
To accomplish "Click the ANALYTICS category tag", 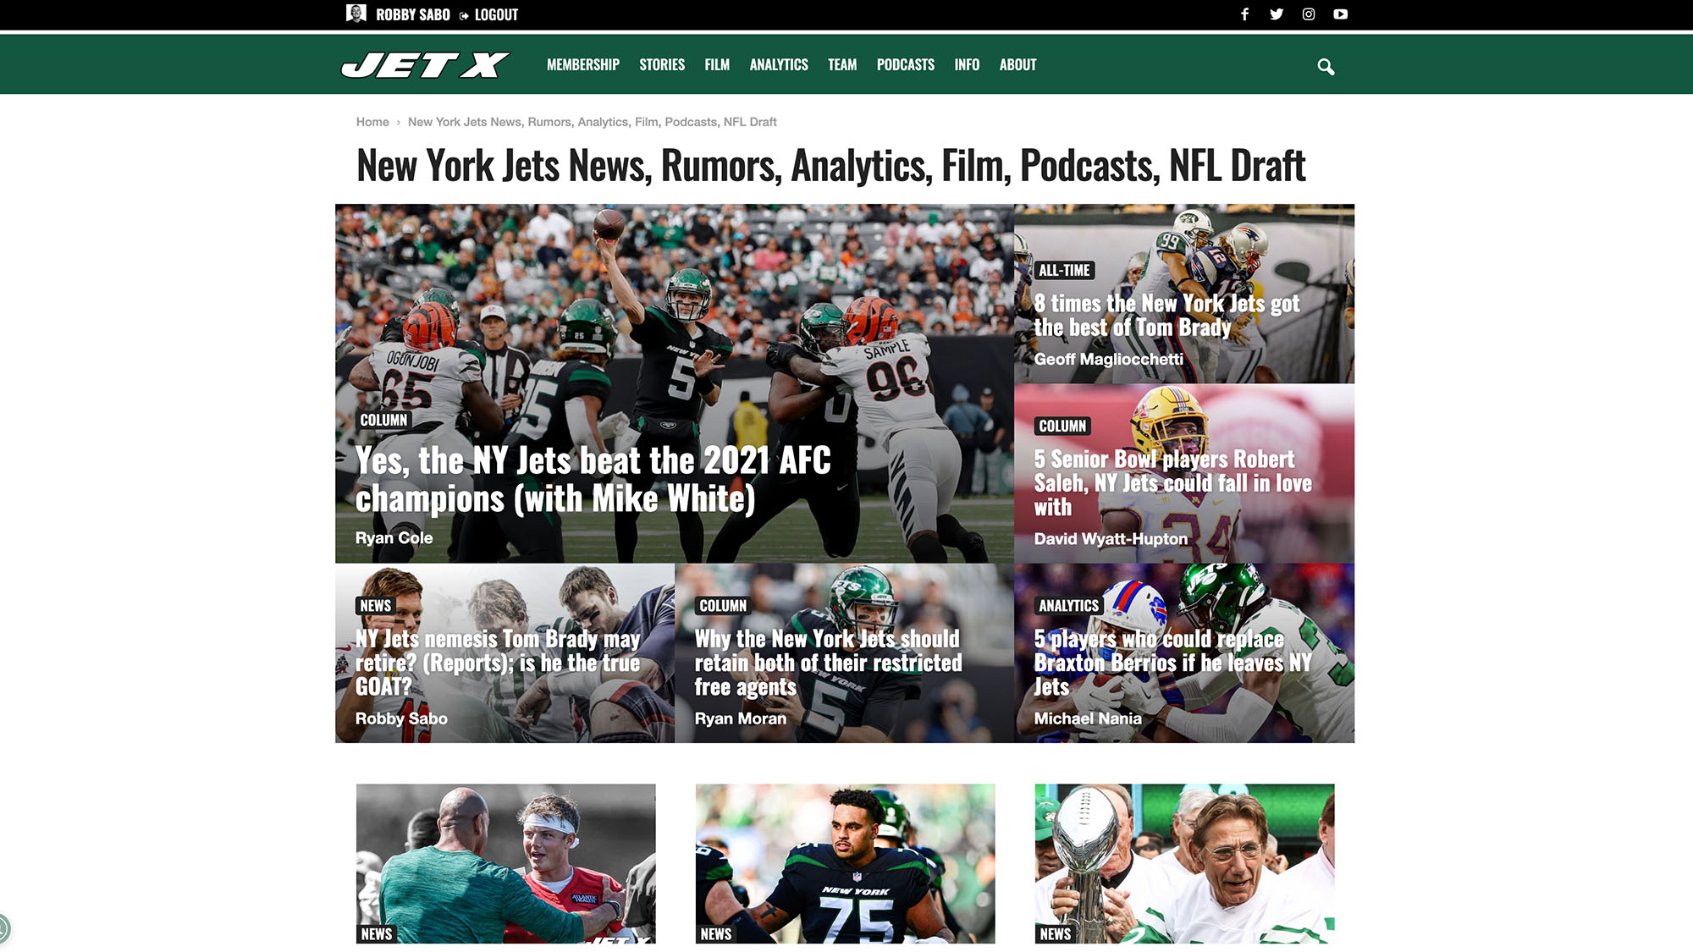I will click(x=1068, y=606).
